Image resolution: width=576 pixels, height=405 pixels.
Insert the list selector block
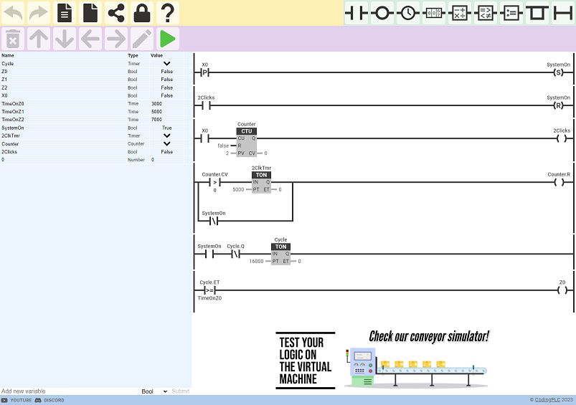tap(511, 13)
